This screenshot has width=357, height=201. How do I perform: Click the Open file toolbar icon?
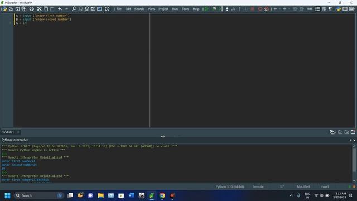click(x=11, y=9)
